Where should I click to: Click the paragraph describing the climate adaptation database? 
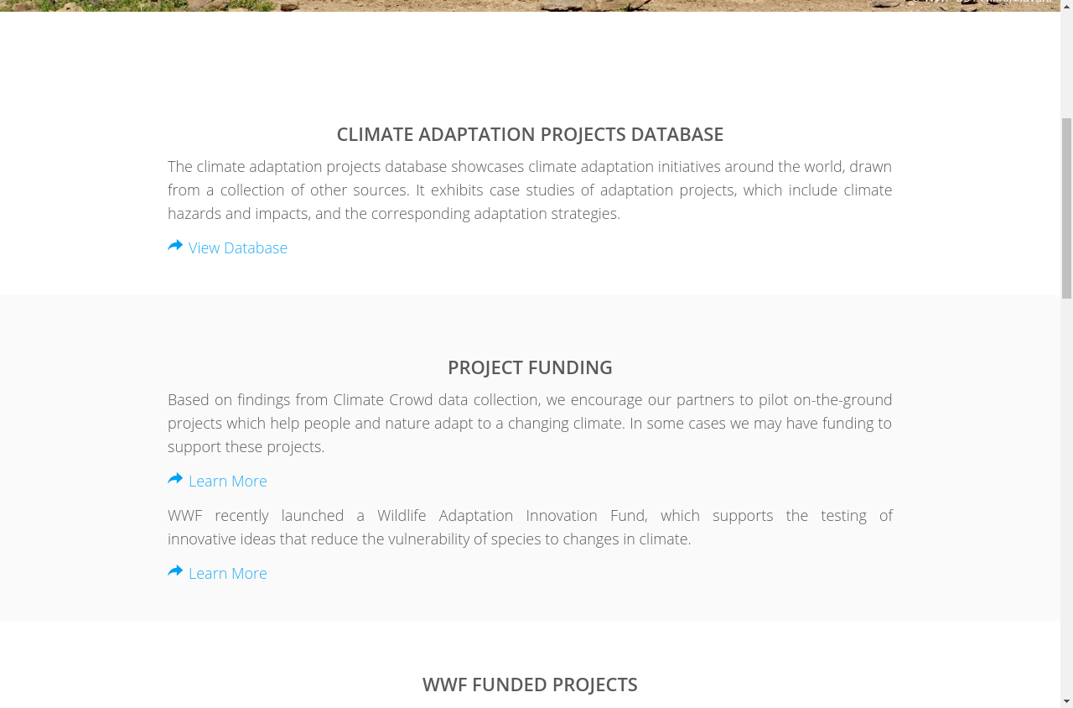click(x=530, y=190)
